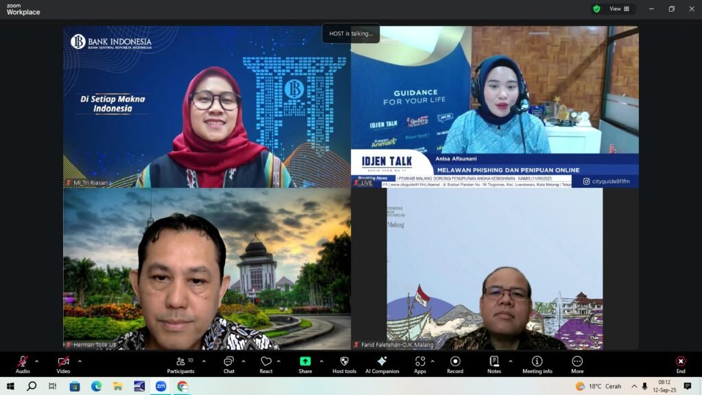Click the MI_Tri Riasari name label

(x=90, y=182)
